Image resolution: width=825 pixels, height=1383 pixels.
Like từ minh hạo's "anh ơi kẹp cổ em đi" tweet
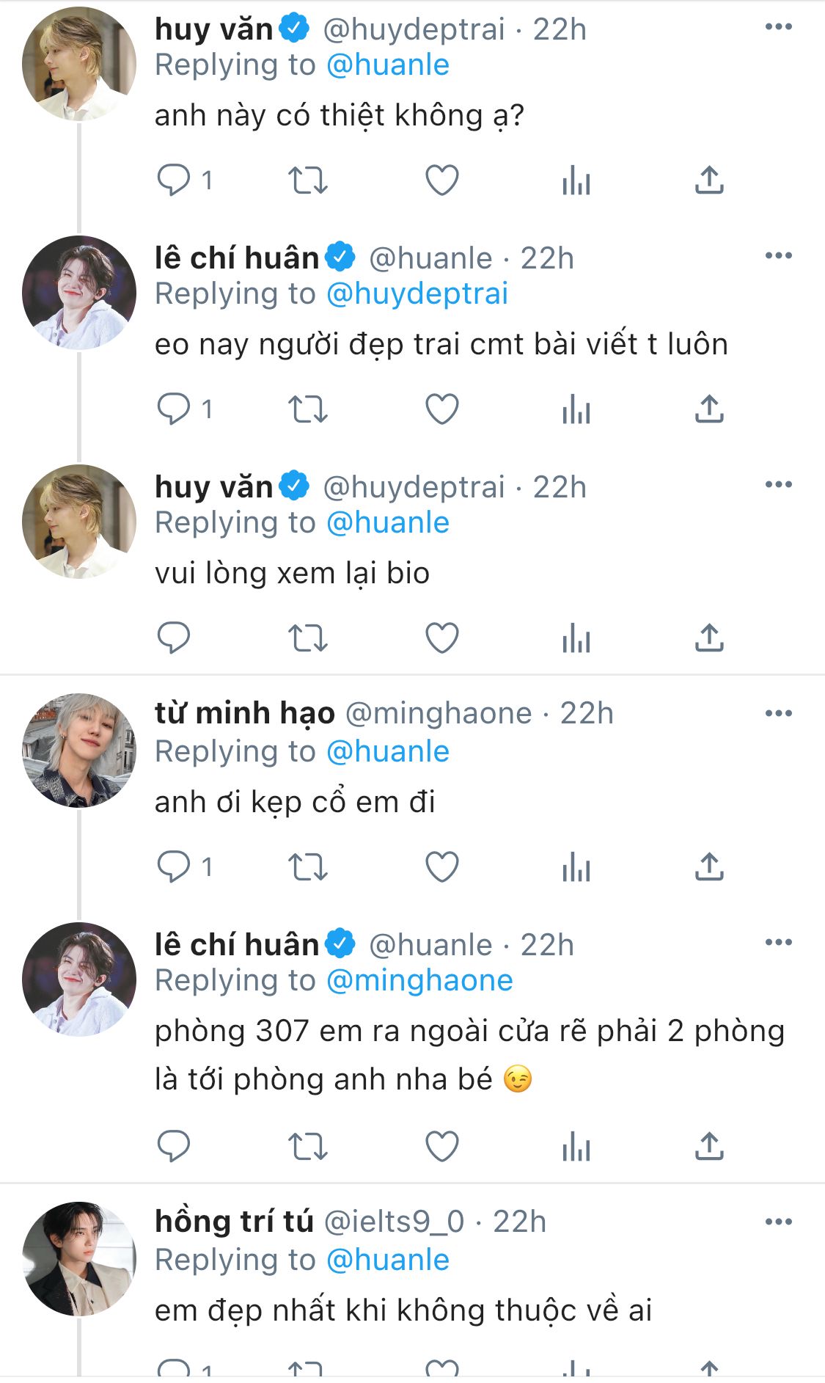(x=442, y=866)
